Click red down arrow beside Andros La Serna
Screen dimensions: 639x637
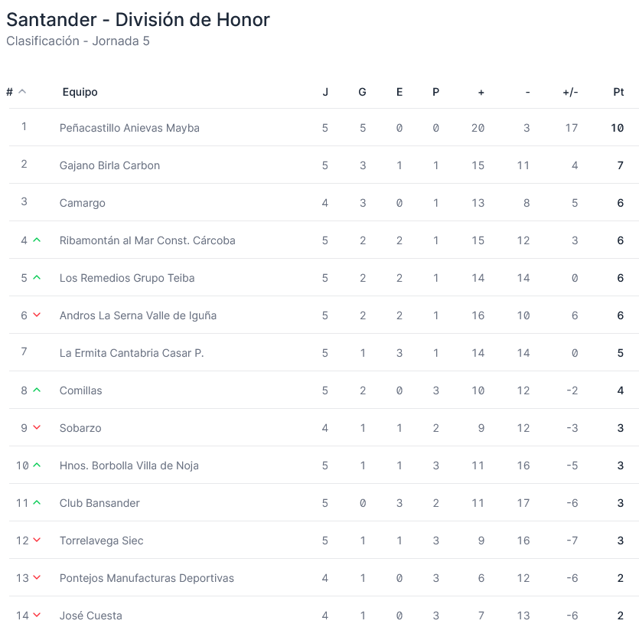click(37, 315)
